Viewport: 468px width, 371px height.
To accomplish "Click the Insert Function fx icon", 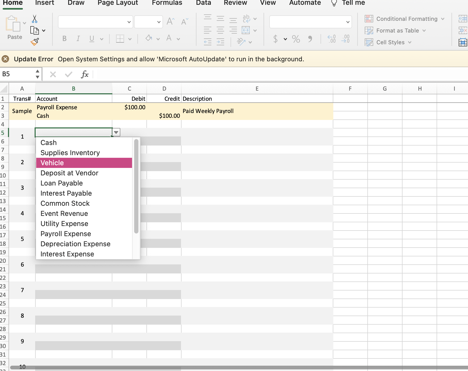I will point(85,74).
